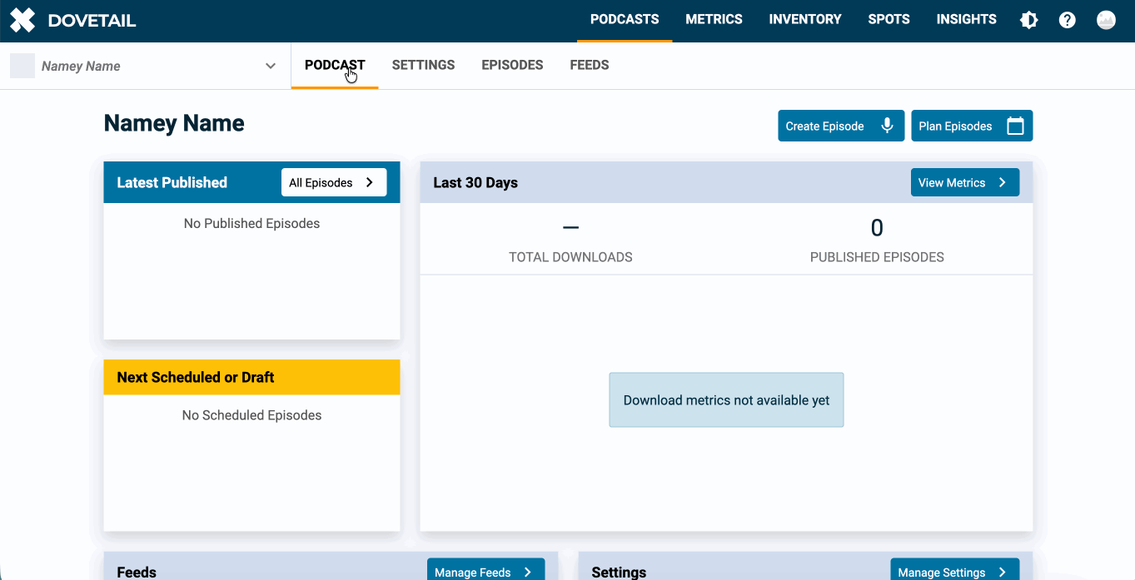The width and height of the screenshot is (1135, 580).
Task: Click the Dovetail brand name text
Action: 92,21
